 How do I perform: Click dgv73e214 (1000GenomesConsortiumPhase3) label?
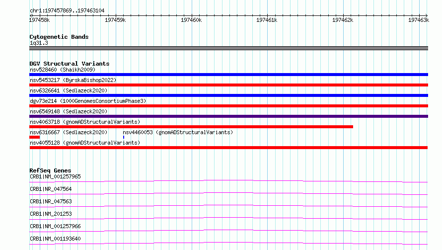point(88,101)
